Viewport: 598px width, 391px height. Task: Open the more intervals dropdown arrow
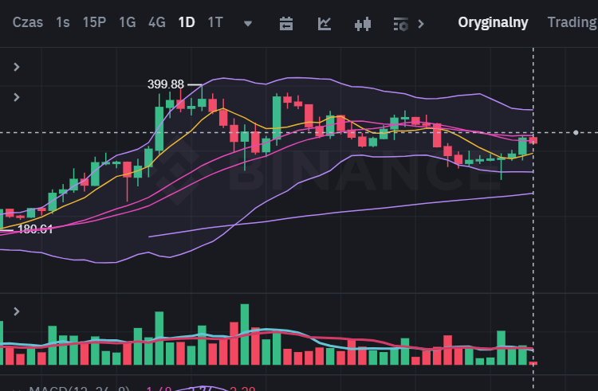tap(248, 24)
